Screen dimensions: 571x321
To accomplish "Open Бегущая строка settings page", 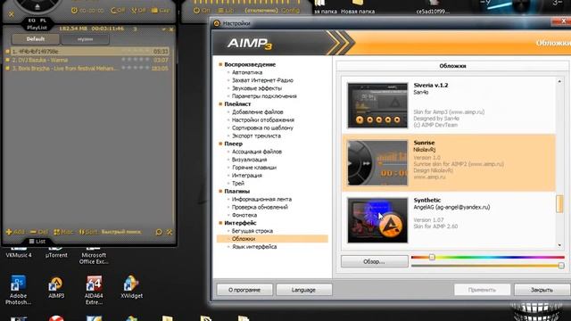I will coord(252,231).
